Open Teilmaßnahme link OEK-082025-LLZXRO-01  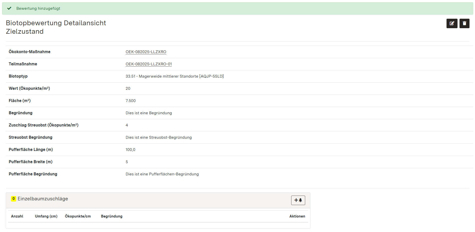(x=149, y=64)
